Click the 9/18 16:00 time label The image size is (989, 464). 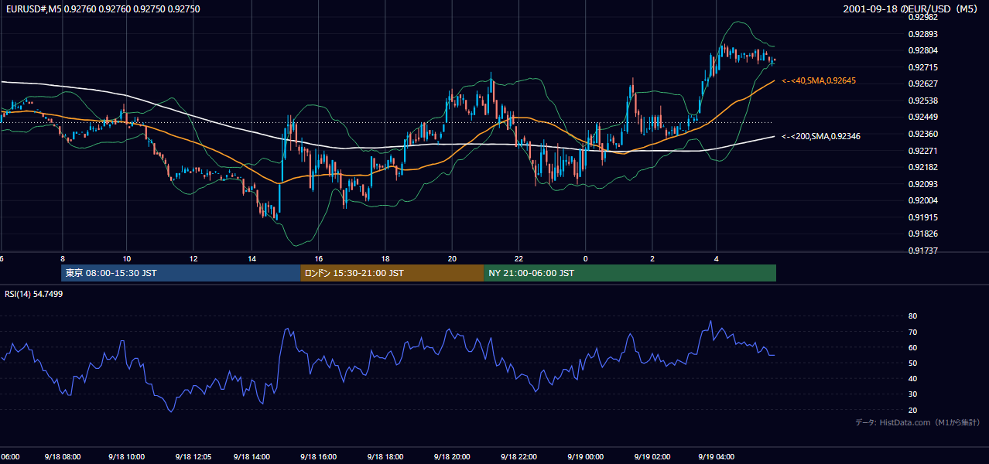319,456
